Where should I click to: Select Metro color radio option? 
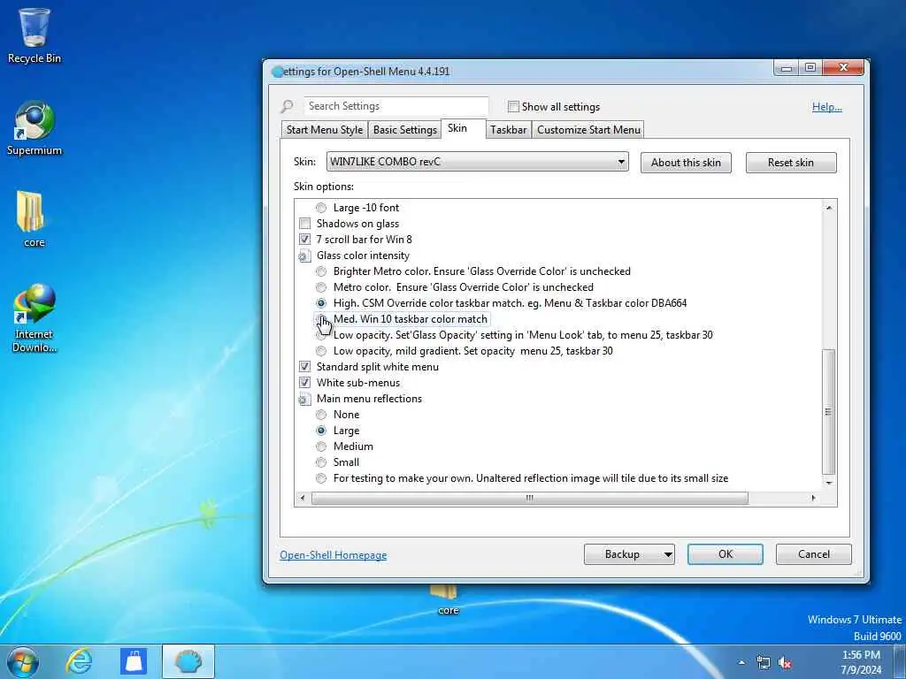click(x=321, y=287)
